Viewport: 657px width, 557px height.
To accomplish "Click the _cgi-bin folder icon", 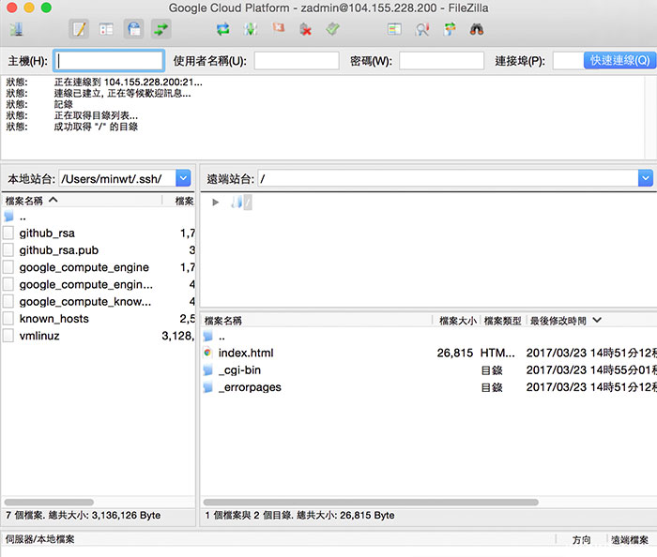I will [207, 370].
